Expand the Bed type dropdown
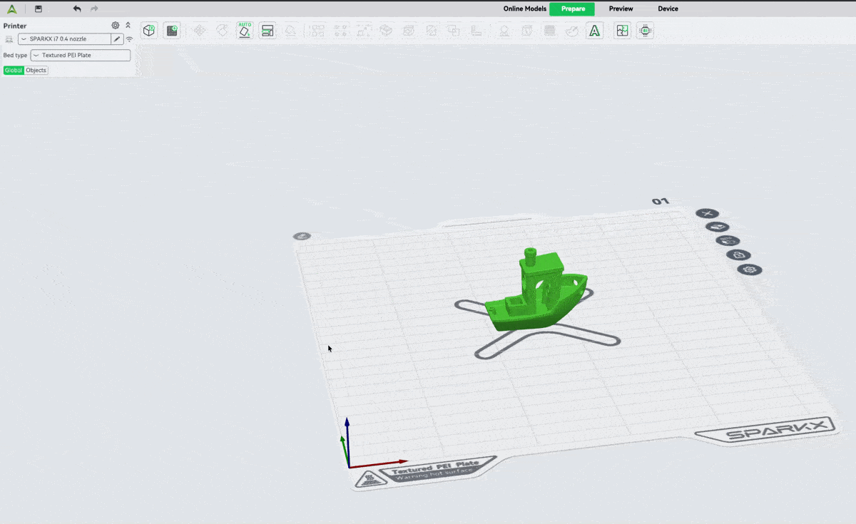856x524 pixels. click(x=81, y=55)
